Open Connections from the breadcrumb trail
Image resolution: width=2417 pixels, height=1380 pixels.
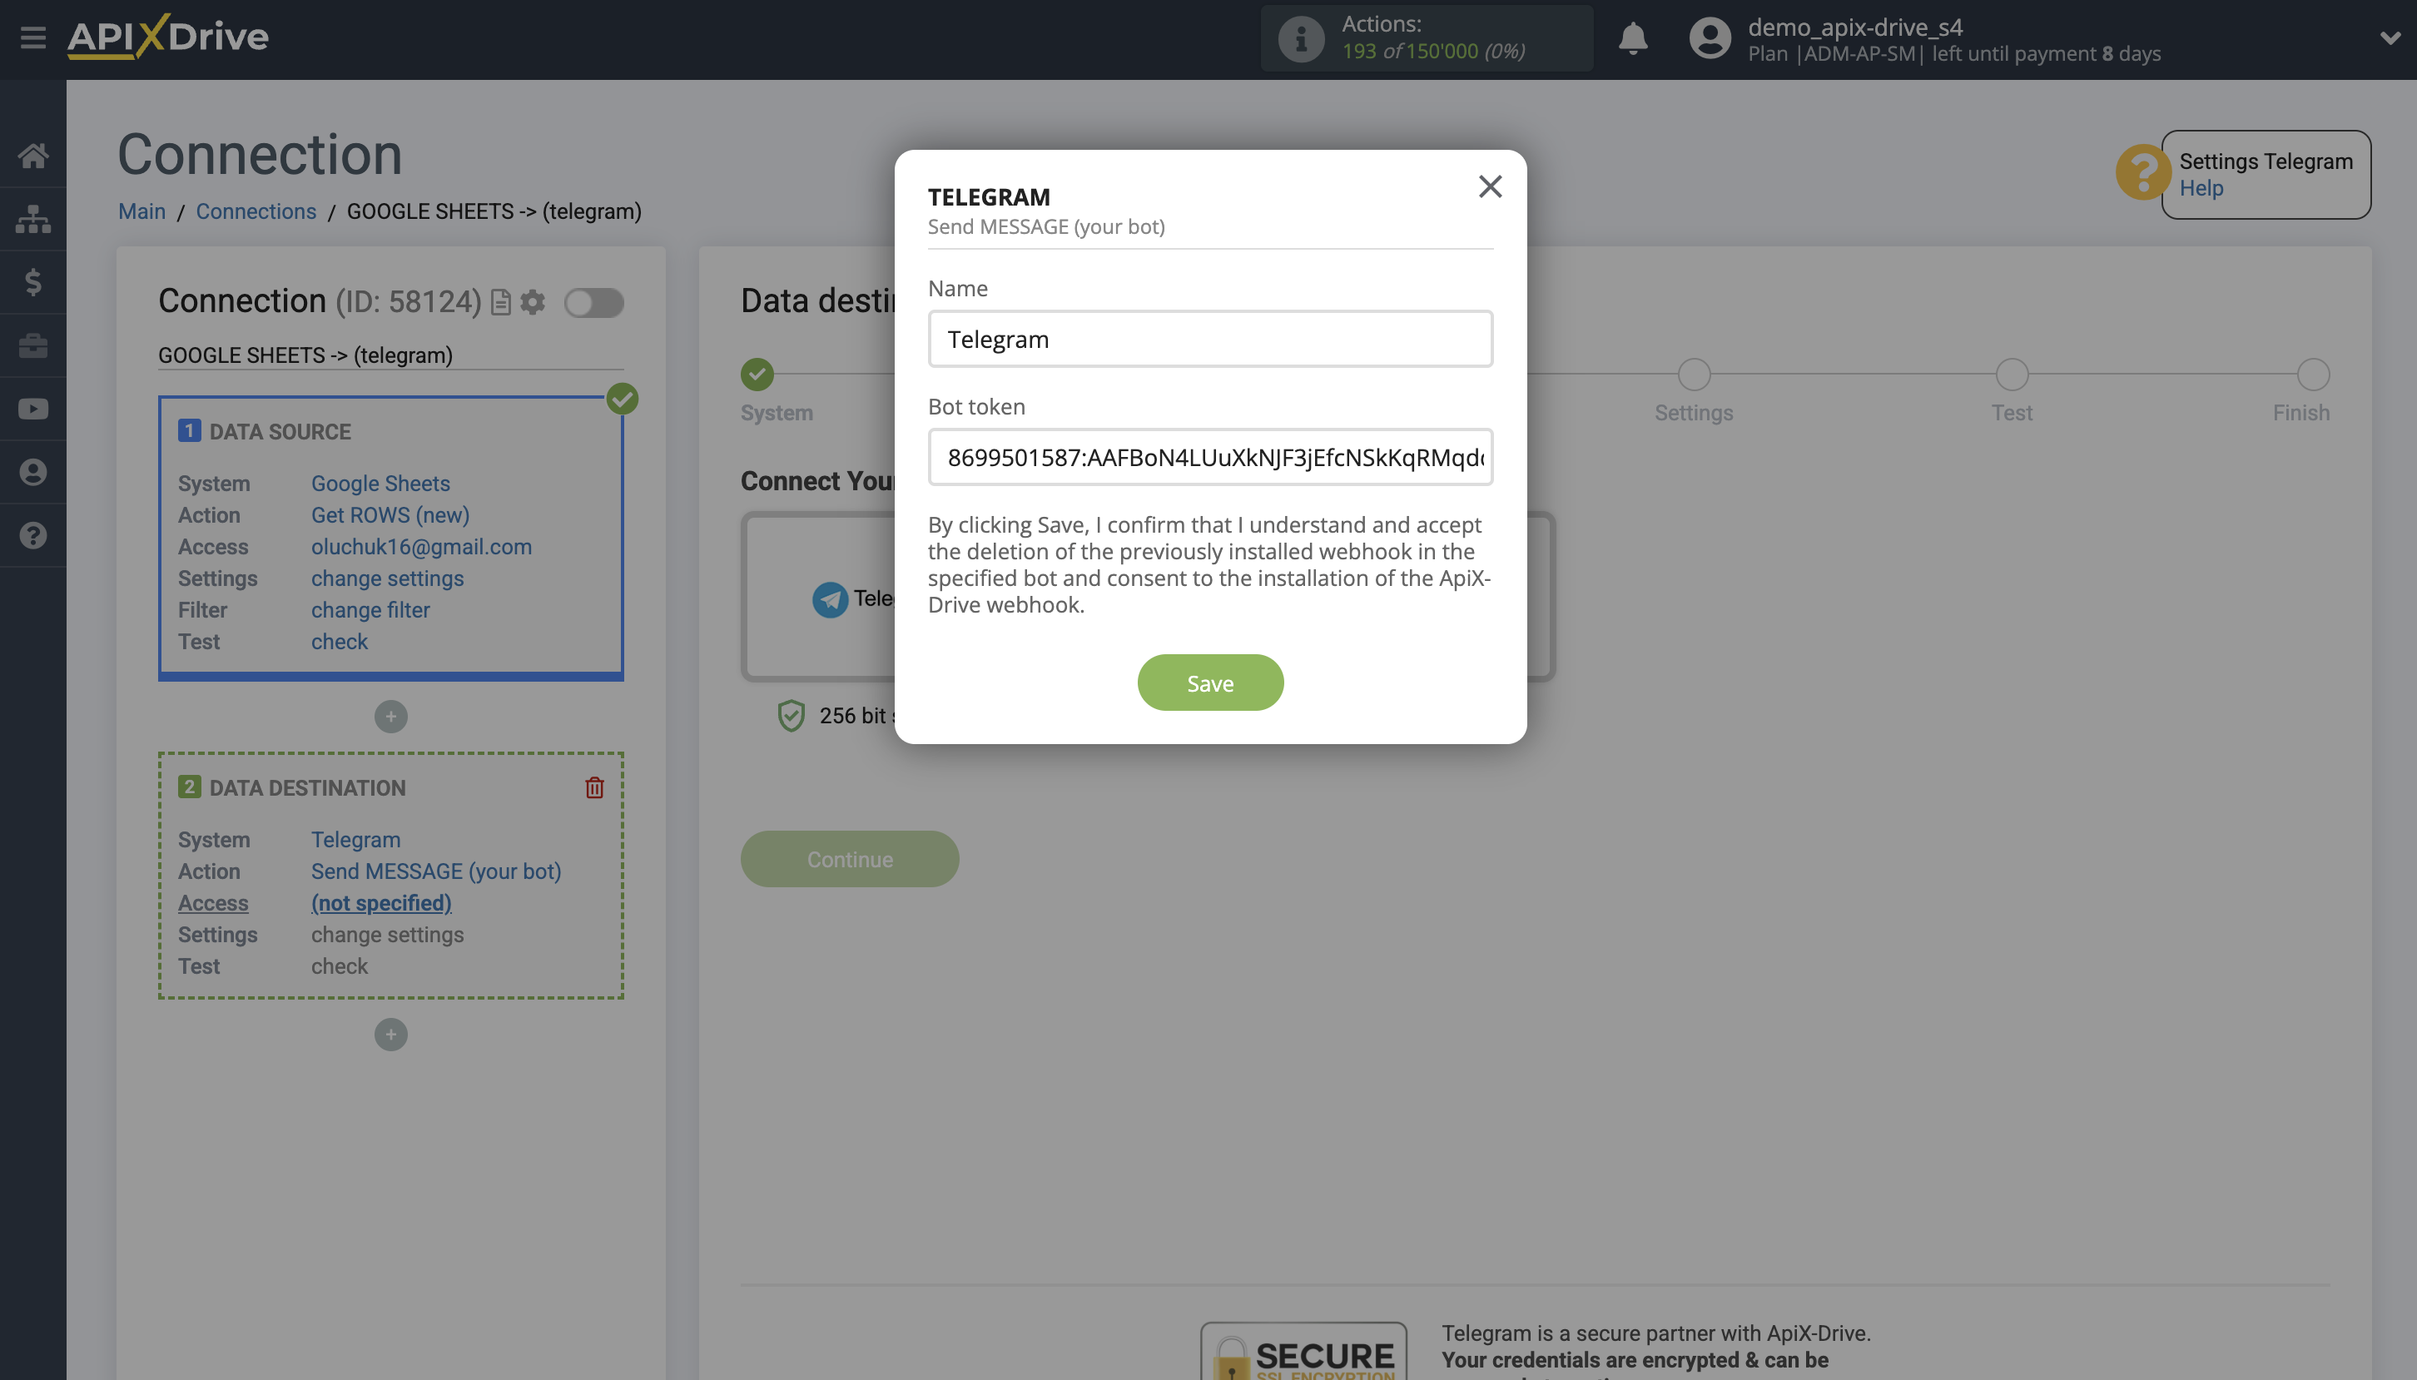coord(256,211)
